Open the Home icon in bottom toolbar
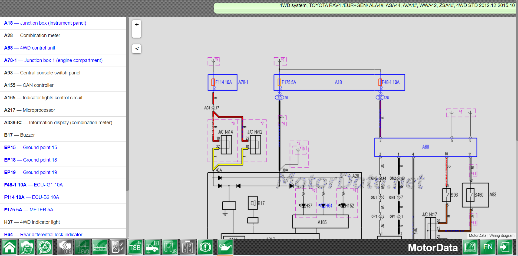Image resolution: width=518 pixels, height=256 pixels. (x=9, y=247)
